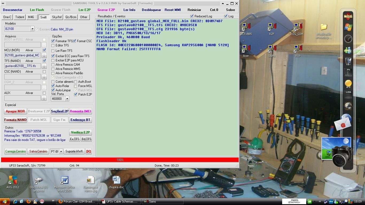Browse for MCU (NOR) file

click(44, 56)
